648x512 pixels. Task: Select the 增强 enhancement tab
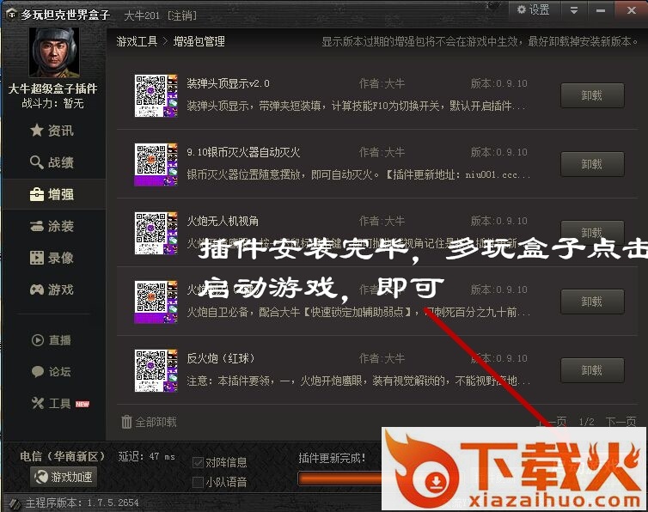click(52, 194)
